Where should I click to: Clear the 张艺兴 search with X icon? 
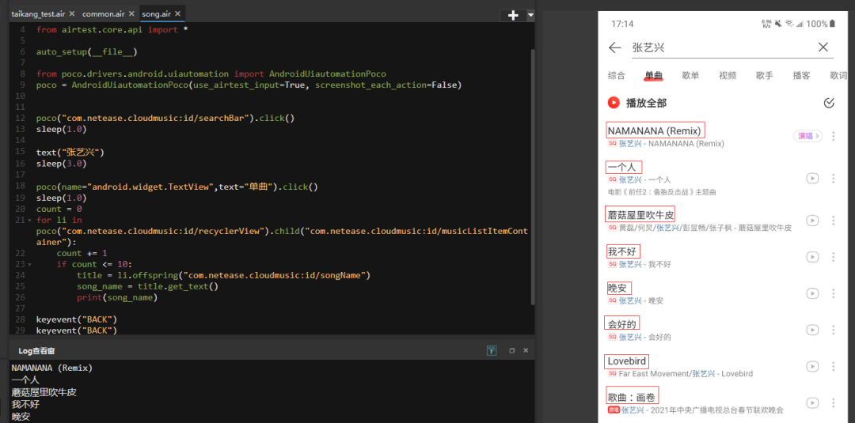pyautogui.click(x=823, y=47)
